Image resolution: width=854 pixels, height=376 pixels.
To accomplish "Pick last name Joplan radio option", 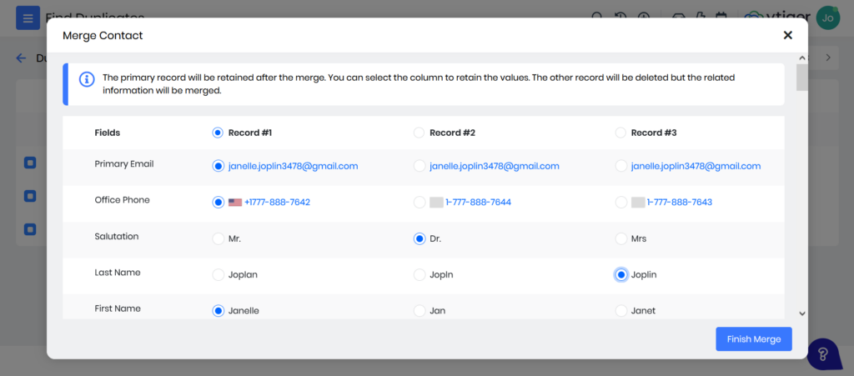I will click(x=219, y=274).
